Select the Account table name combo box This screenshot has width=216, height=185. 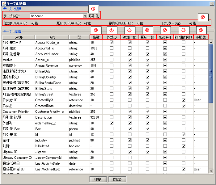(58, 16)
